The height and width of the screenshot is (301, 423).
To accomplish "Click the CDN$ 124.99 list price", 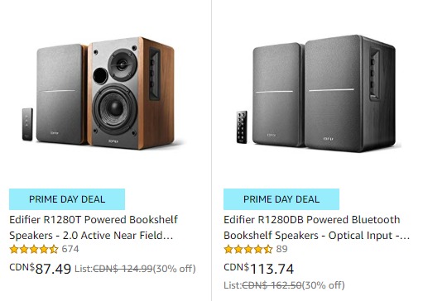I will tap(123, 269).
